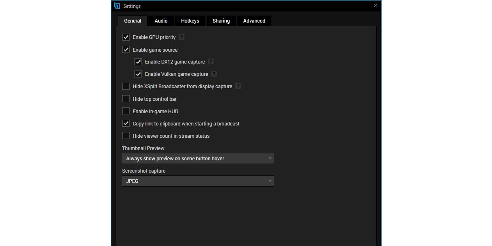The height and width of the screenshot is (246, 492).
Task: Enable Hide XSplit Broadcaster from display capture
Action: (x=126, y=87)
